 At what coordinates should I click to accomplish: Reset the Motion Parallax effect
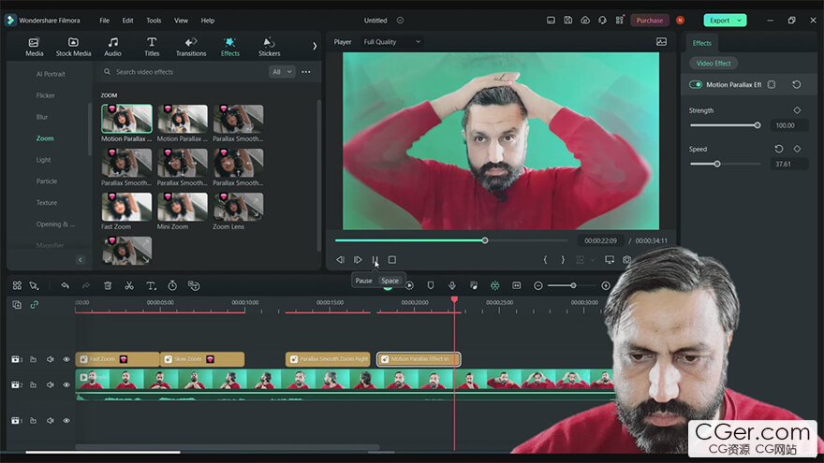(x=796, y=84)
